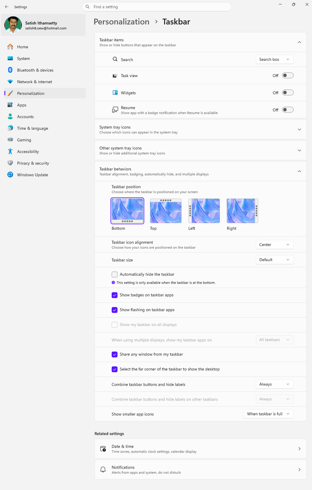Open Taskbar size Default dropdown

(275, 260)
